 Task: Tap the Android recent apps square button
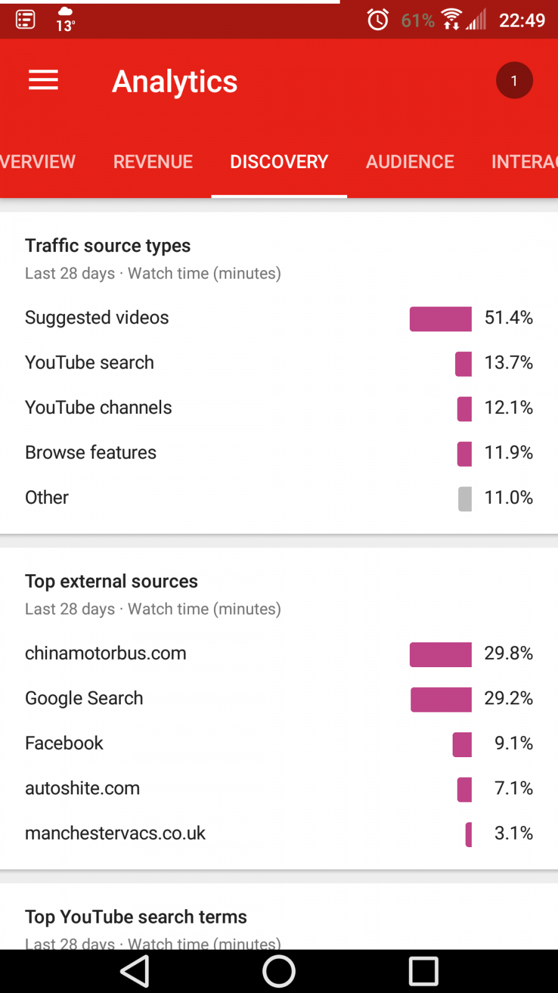pos(423,971)
